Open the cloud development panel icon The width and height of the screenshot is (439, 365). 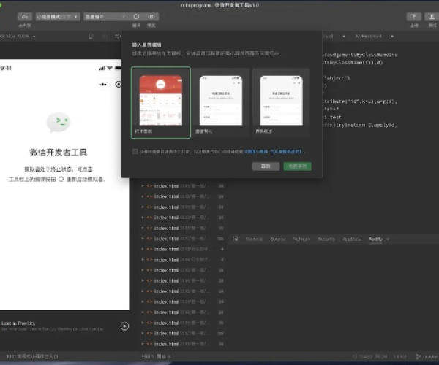pyautogui.click(x=25, y=17)
